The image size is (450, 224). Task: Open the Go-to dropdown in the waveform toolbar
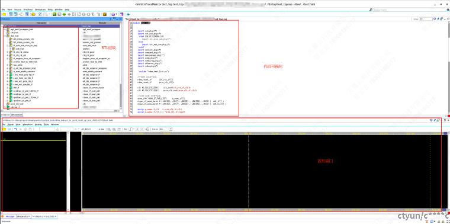(171, 129)
